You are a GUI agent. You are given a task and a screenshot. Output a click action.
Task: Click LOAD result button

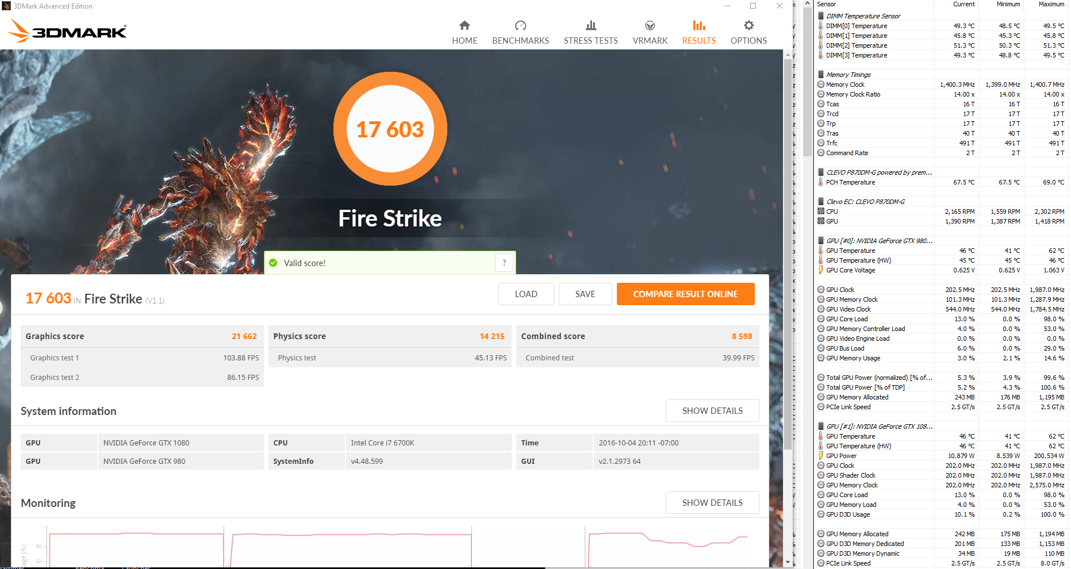526,294
